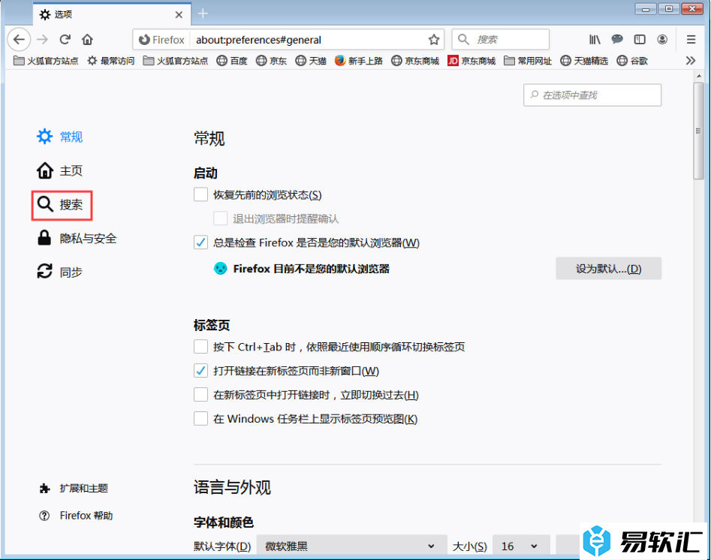Click the back navigation arrow
The image size is (711, 560).
[19, 40]
